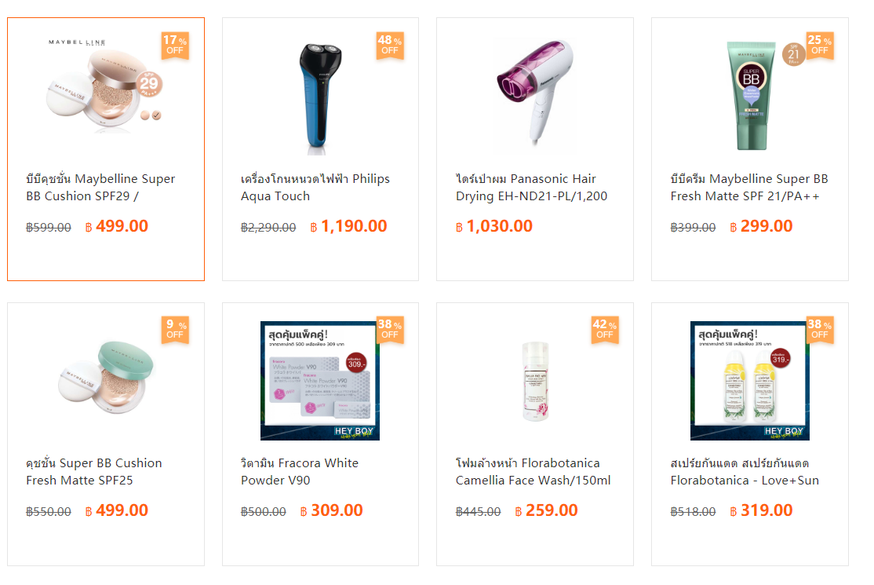The image size is (874, 585).
Task: Open the Panasonic hair dryer product image
Action: click(535, 92)
